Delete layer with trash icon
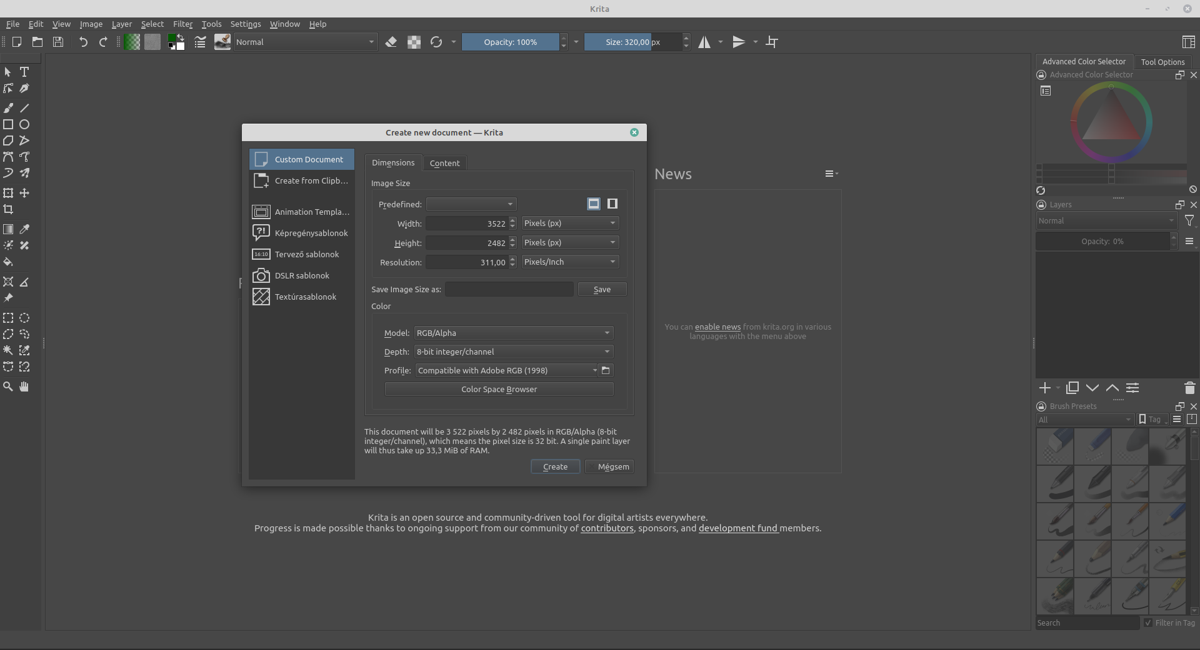Viewport: 1200px width, 650px height. 1189,388
